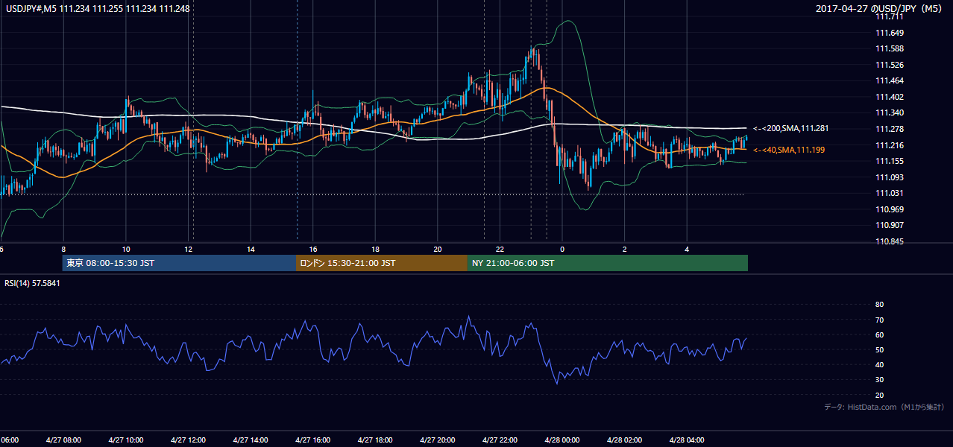The image size is (953, 447).
Task: Click price axis value 110.907
Action: 890,225
